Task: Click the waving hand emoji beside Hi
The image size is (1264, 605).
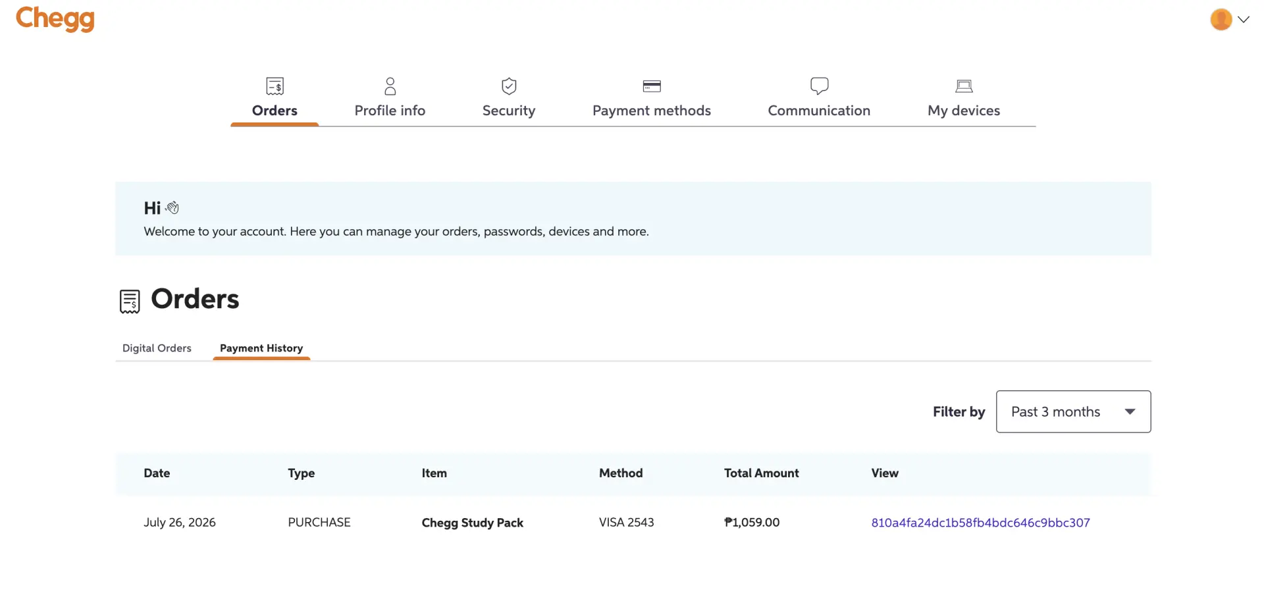Action: pos(172,208)
